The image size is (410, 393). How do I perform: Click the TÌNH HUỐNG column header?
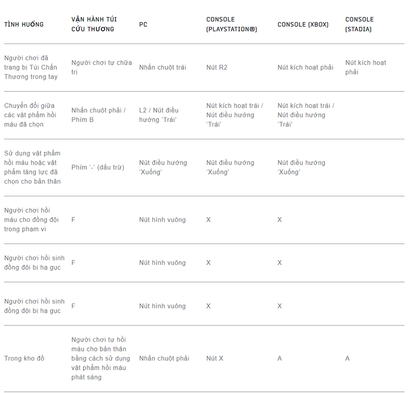(24, 24)
